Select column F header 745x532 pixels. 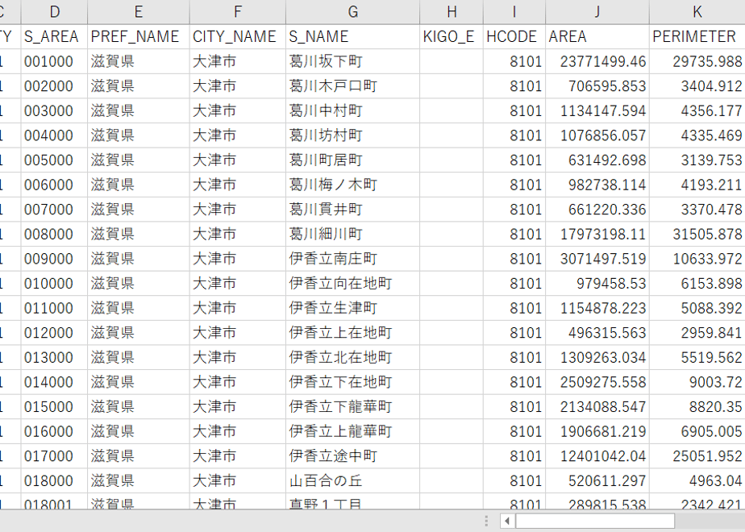(238, 12)
